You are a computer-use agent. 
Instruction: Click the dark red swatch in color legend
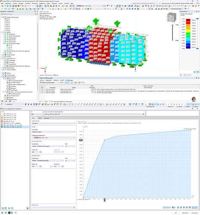(x=188, y=20)
